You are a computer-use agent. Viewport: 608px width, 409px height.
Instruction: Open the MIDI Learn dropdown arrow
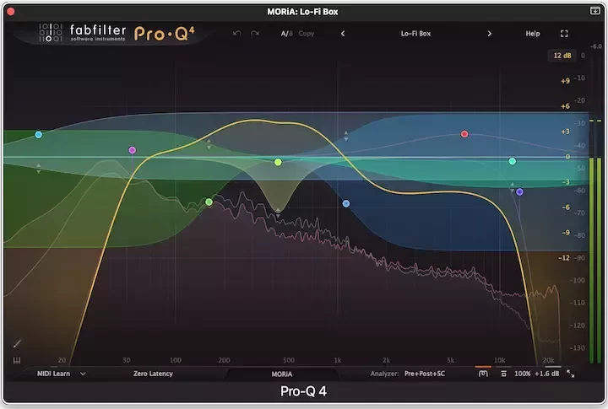click(83, 374)
